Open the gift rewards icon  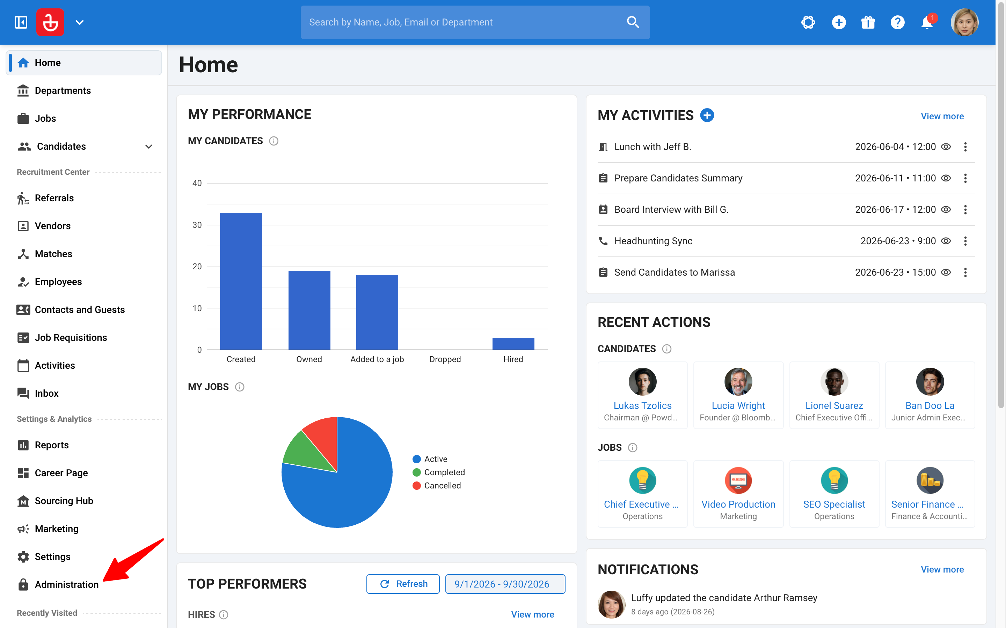click(868, 22)
